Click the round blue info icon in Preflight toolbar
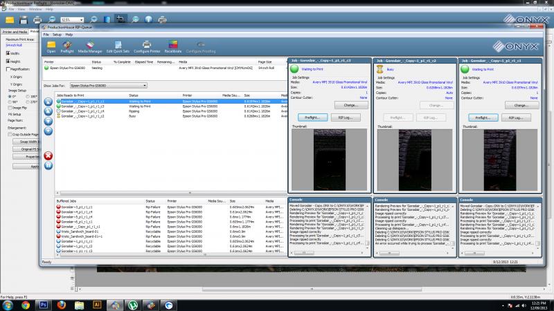554x311 pixels. coord(149,19)
